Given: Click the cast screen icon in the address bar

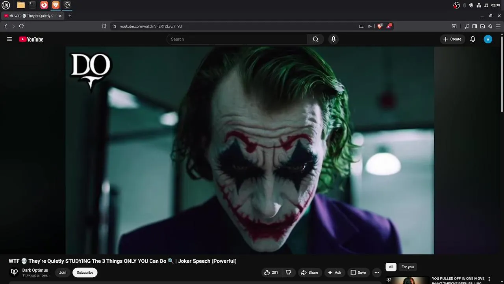Looking at the screenshot, I should click(361, 26).
